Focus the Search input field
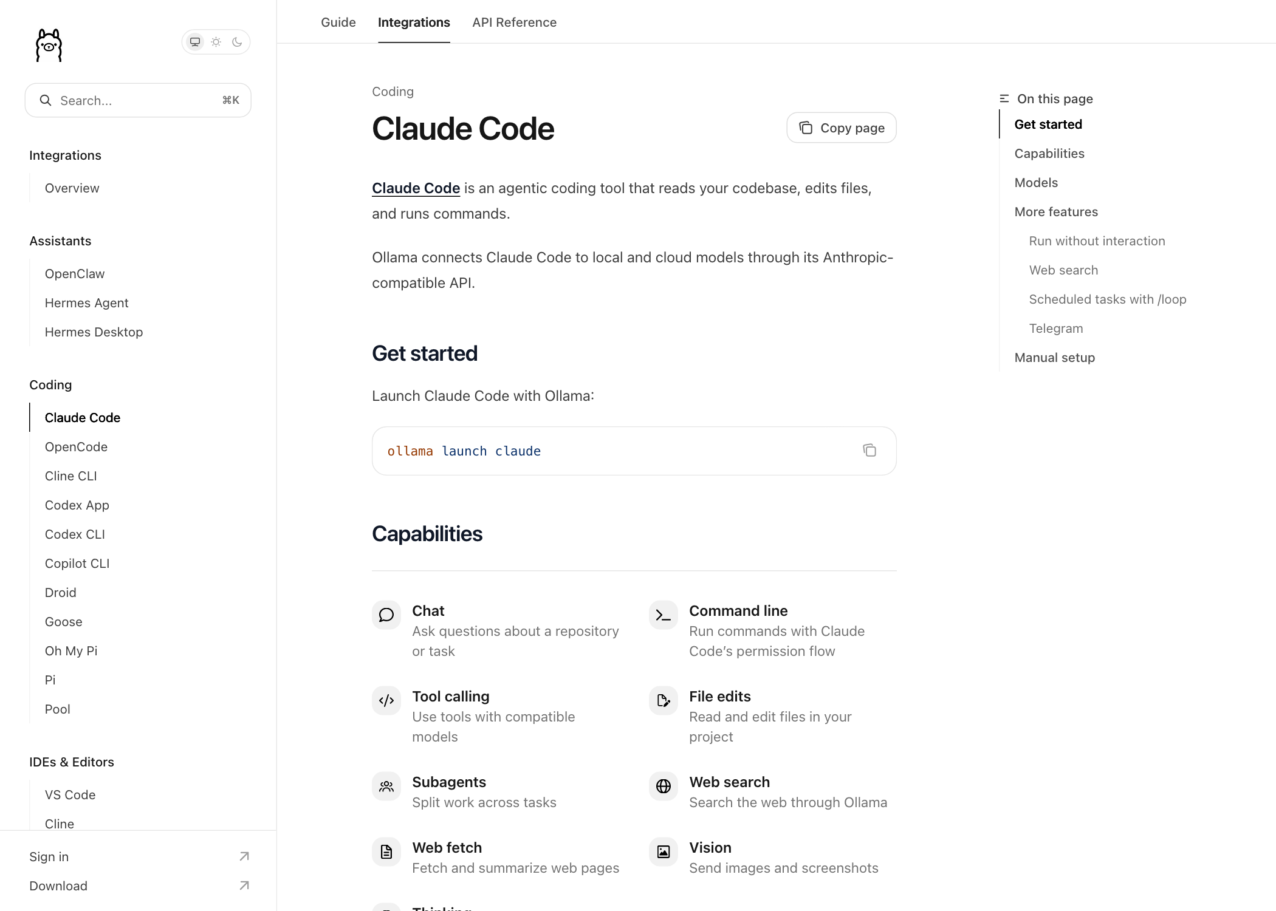This screenshot has height=911, width=1276. pyautogui.click(x=138, y=100)
